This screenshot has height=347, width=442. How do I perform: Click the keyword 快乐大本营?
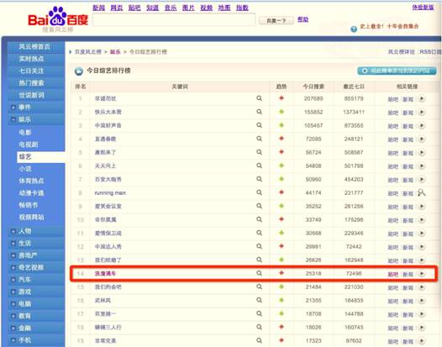[108, 112]
